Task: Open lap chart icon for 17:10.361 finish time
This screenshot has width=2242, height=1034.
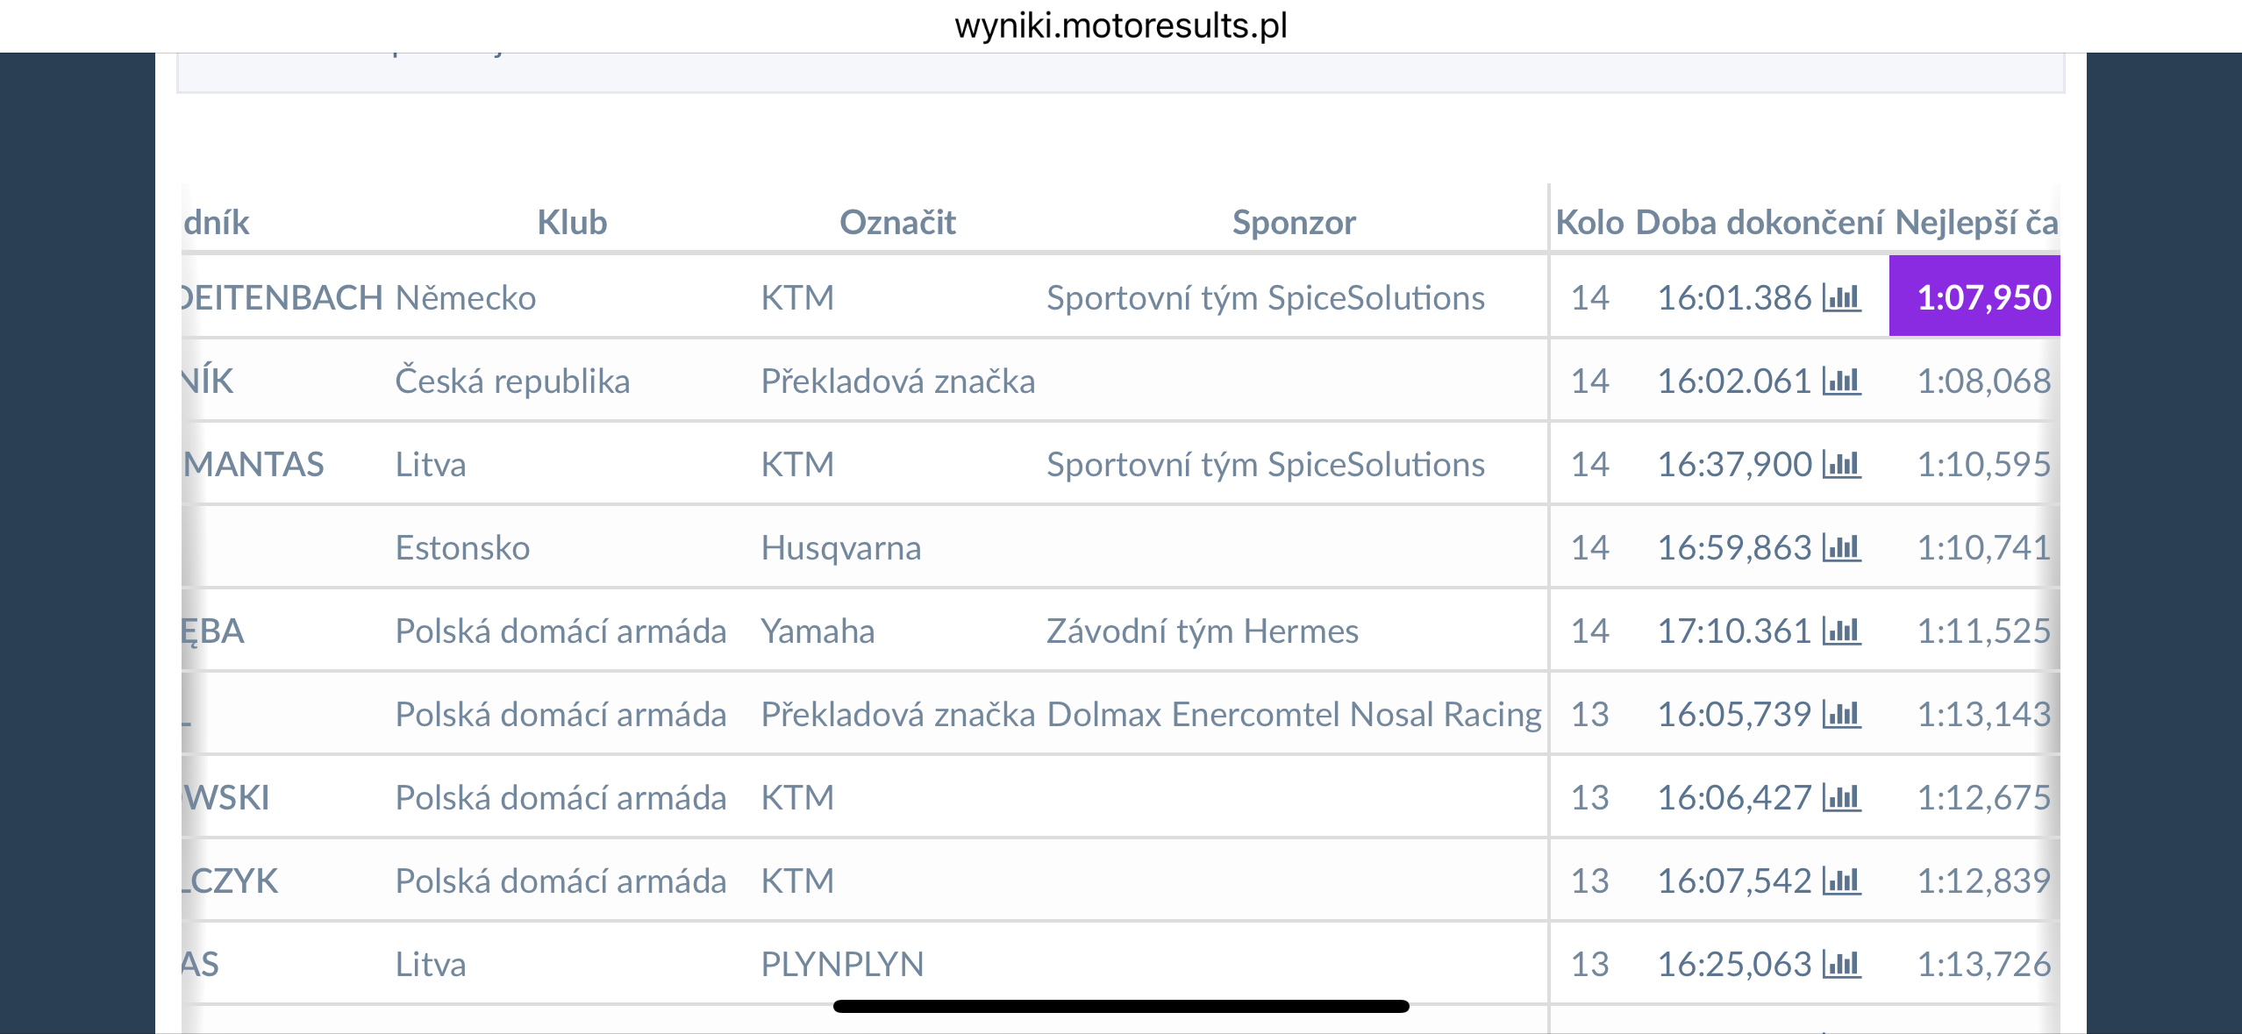Action: click(1841, 631)
